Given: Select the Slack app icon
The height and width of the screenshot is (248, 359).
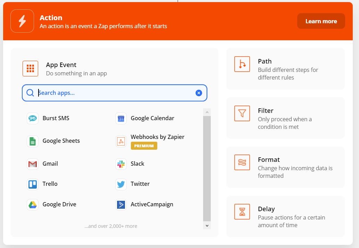Looking at the screenshot, I should 121,164.
